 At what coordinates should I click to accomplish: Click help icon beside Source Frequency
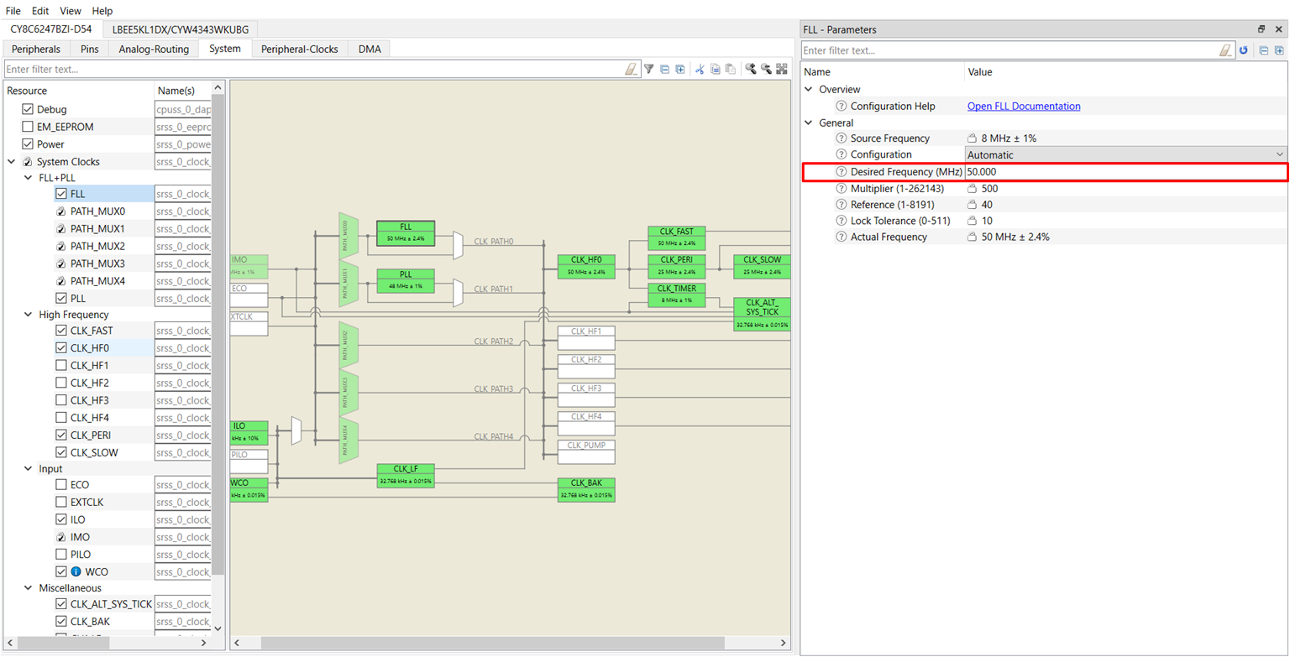pyautogui.click(x=842, y=138)
